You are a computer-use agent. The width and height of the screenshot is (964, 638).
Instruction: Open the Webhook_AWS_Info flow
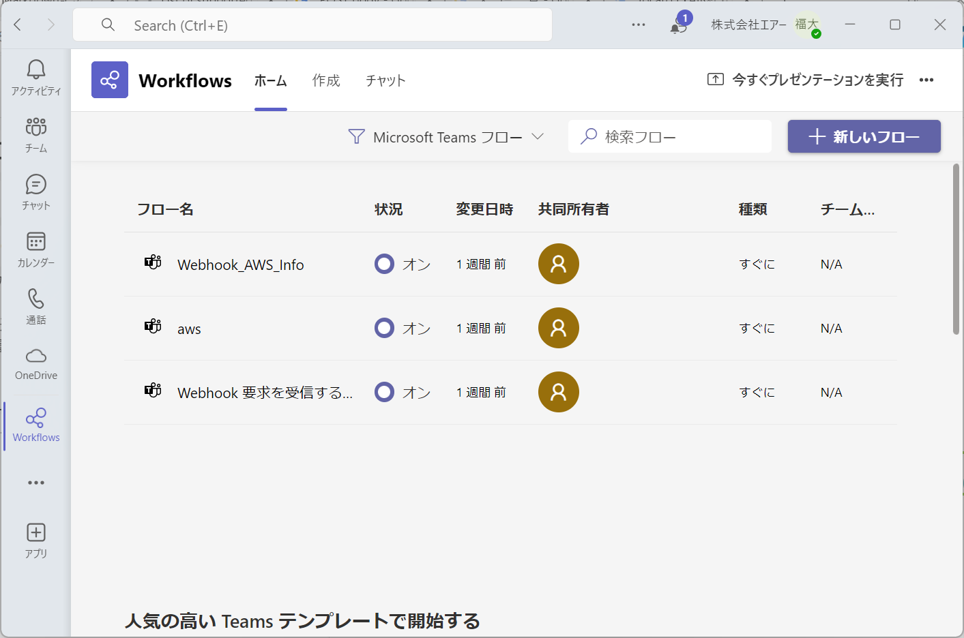pyautogui.click(x=241, y=264)
